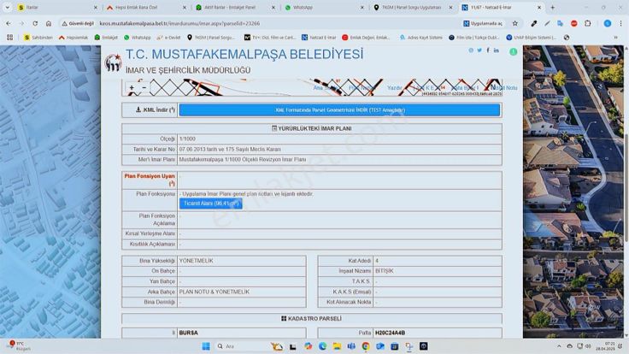Open the LinkedIn social icon in header
The height and width of the screenshot is (354, 629).
(497, 51)
